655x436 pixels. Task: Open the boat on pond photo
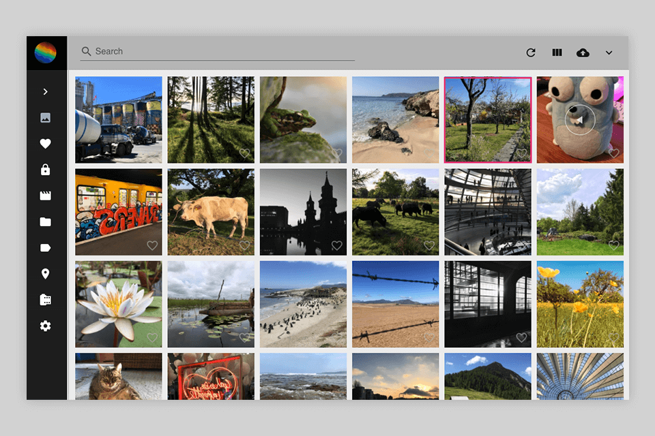coord(211,304)
